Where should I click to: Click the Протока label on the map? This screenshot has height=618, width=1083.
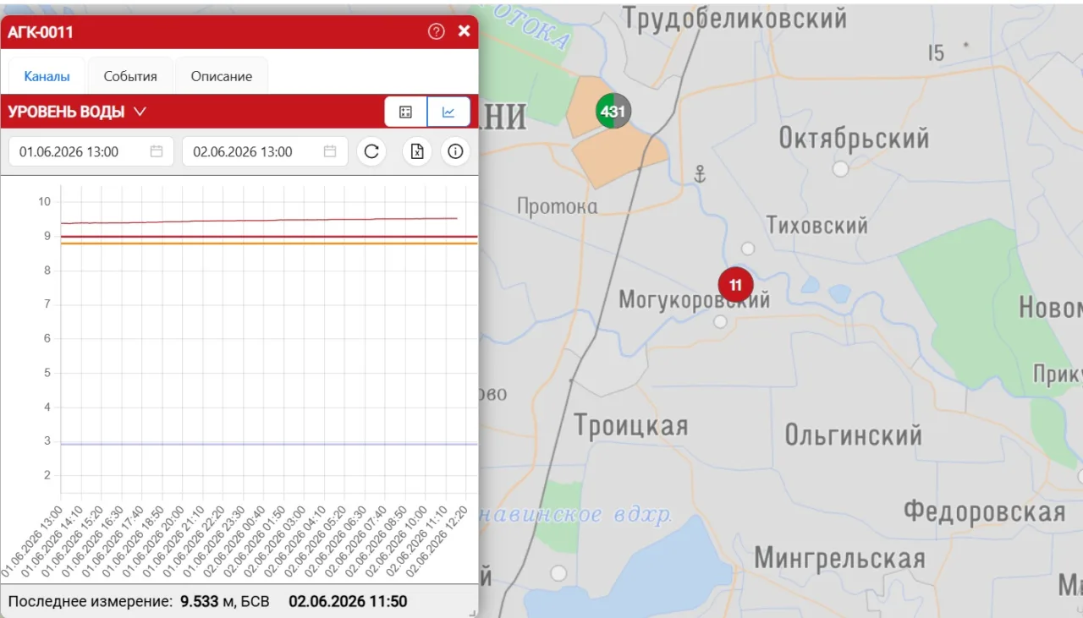tap(556, 206)
